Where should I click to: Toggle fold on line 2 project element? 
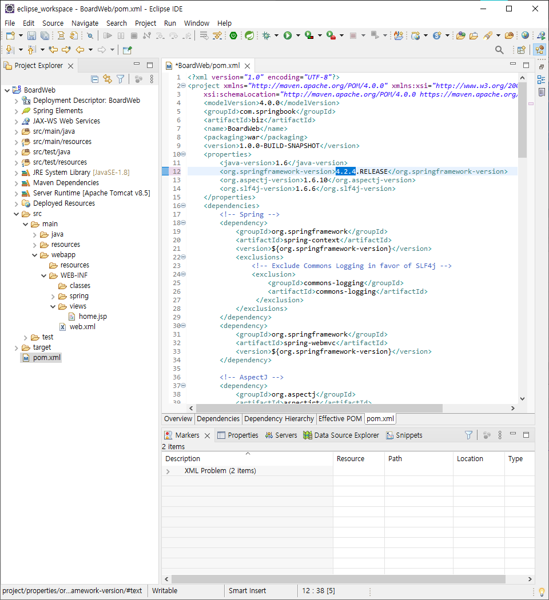pyautogui.click(x=184, y=86)
